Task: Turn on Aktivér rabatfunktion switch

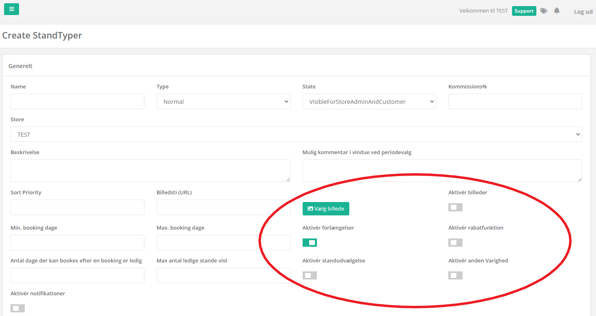Action: (455, 243)
